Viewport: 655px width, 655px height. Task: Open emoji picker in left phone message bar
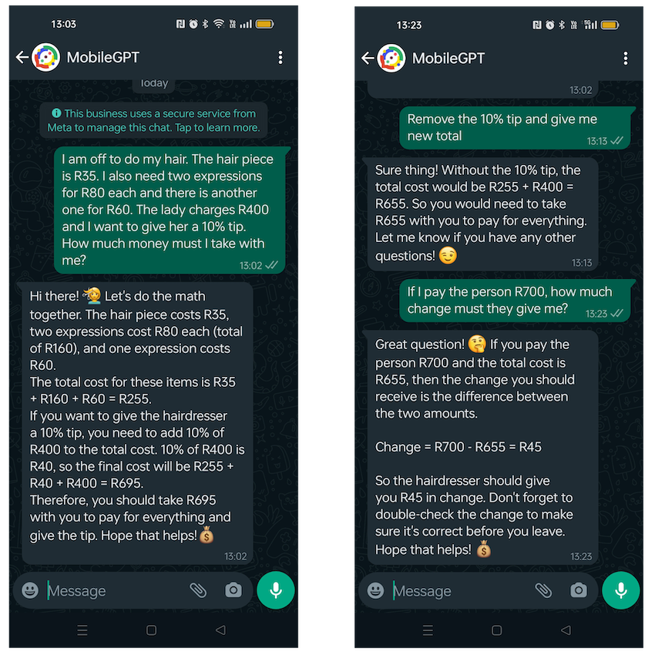tap(30, 590)
